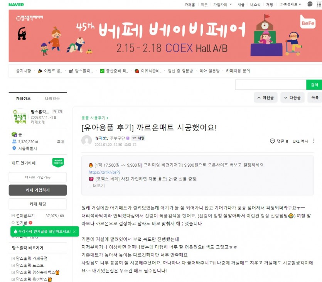Switch to the 나의활동 tab

point(52,98)
